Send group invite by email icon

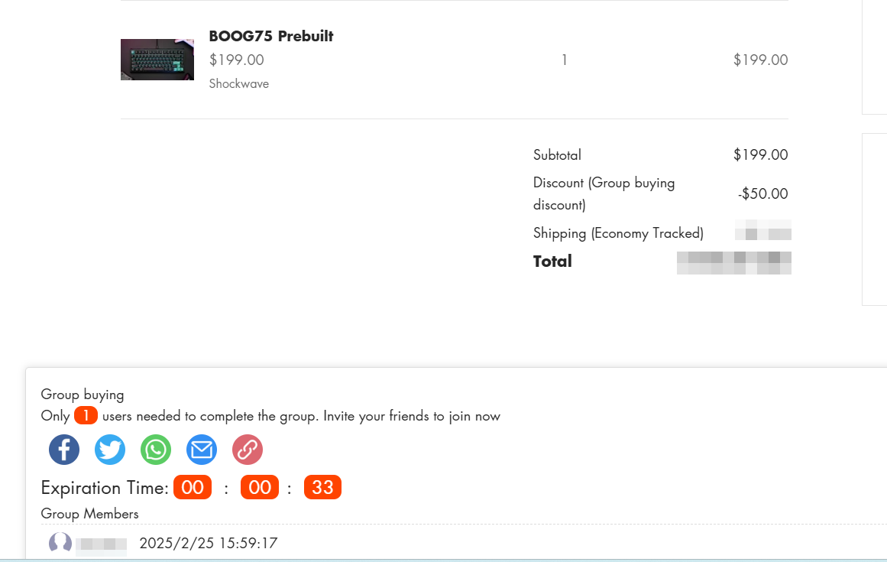click(202, 450)
